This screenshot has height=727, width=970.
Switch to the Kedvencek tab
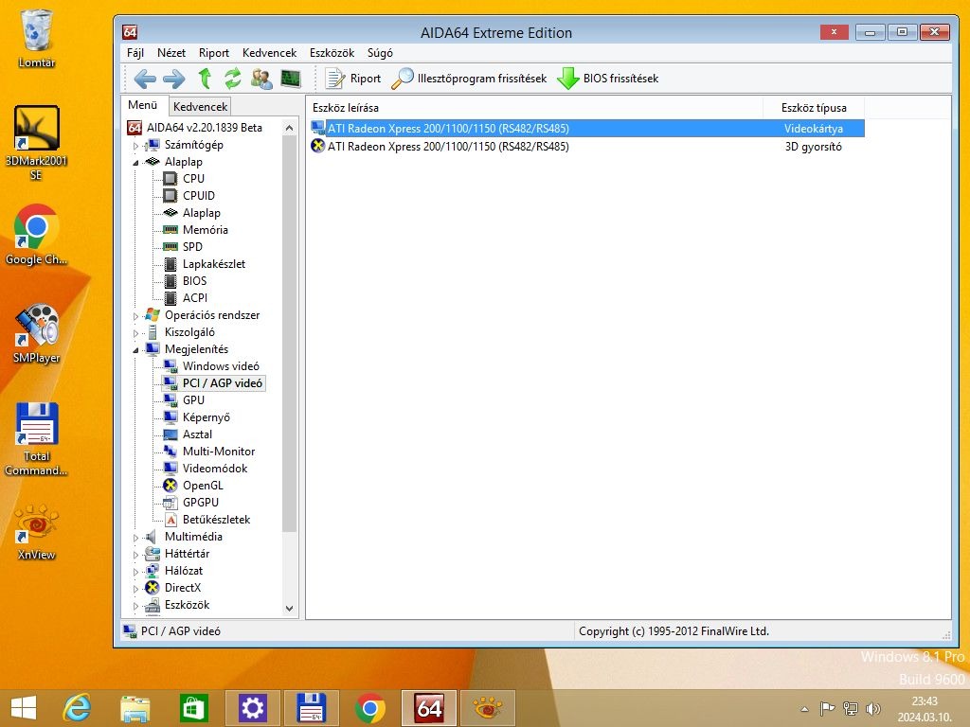click(x=200, y=106)
